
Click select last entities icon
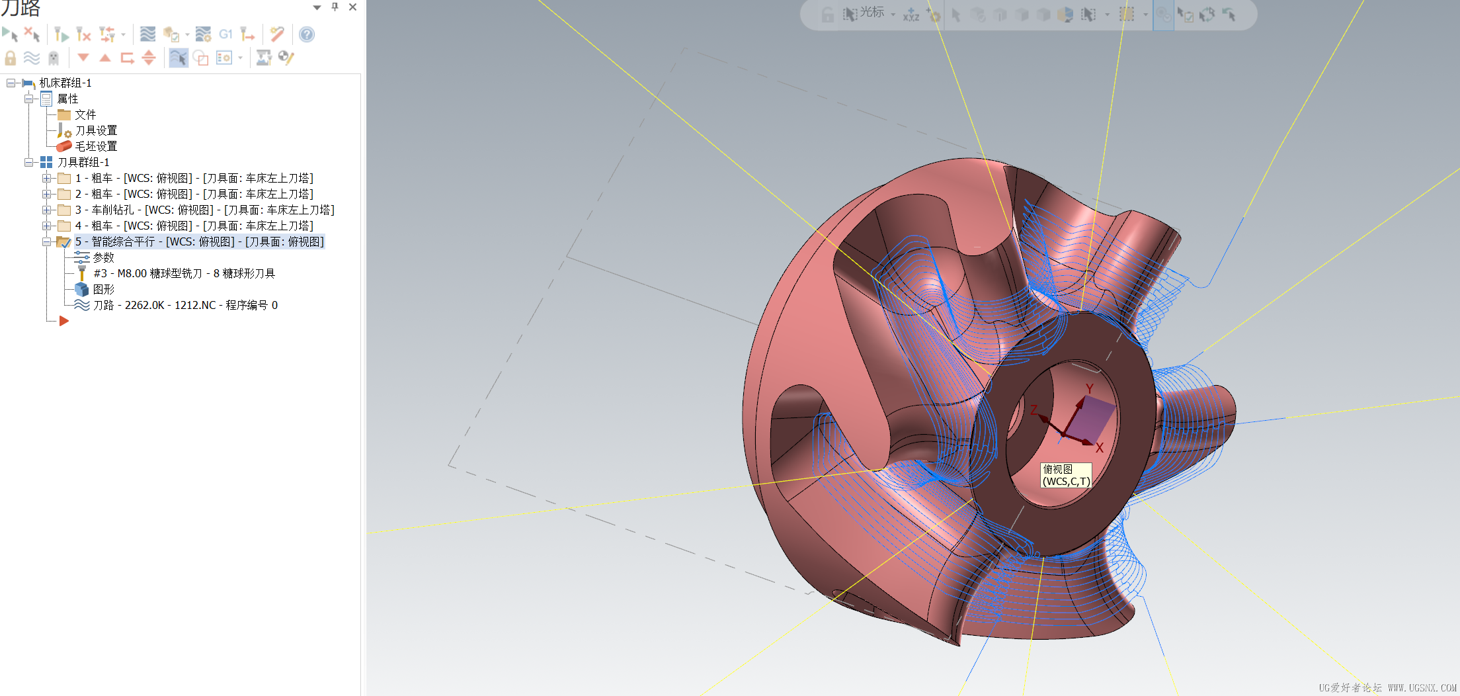(1229, 15)
